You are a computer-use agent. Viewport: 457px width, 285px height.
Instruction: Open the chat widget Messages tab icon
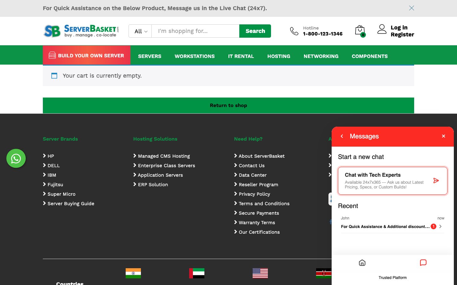click(423, 263)
